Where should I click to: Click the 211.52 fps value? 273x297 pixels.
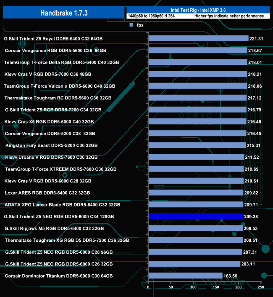(x=252, y=158)
